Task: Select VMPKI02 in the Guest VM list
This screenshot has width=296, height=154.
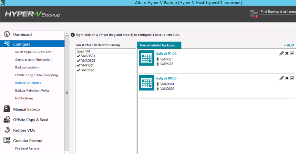Action: click(x=88, y=70)
